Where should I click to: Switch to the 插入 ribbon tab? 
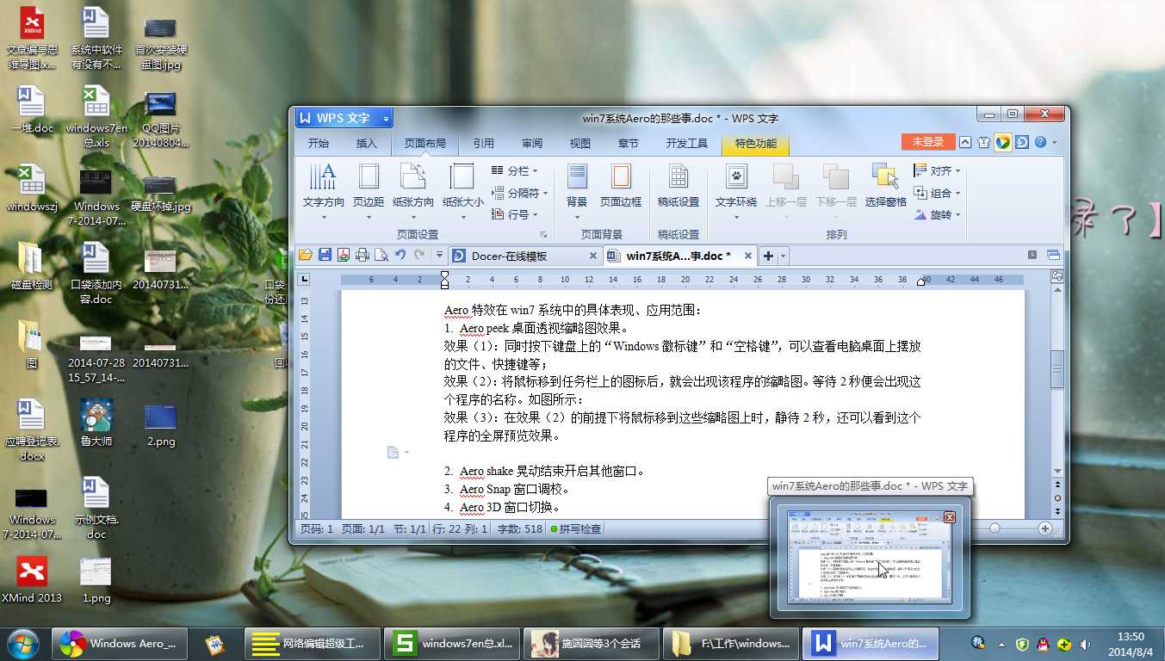point(367,143)
